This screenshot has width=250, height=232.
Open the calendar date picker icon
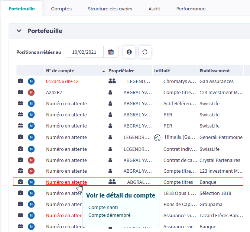111,52
